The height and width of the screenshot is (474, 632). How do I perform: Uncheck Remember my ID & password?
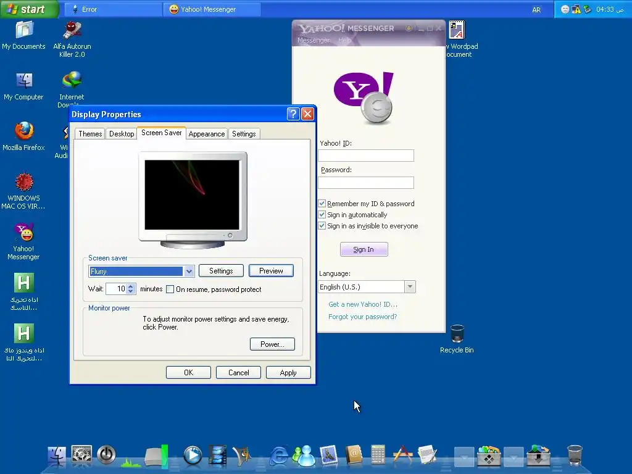[322, 204]
